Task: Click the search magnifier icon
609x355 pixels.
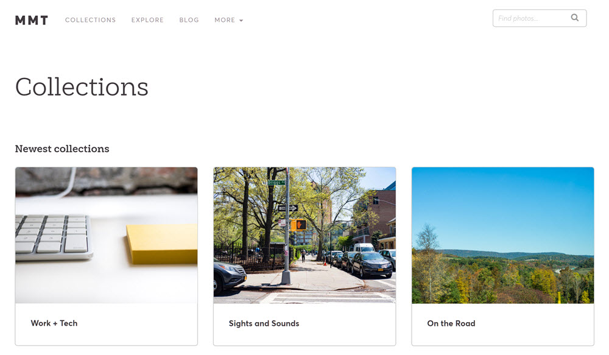Action: tap(574, 18)
